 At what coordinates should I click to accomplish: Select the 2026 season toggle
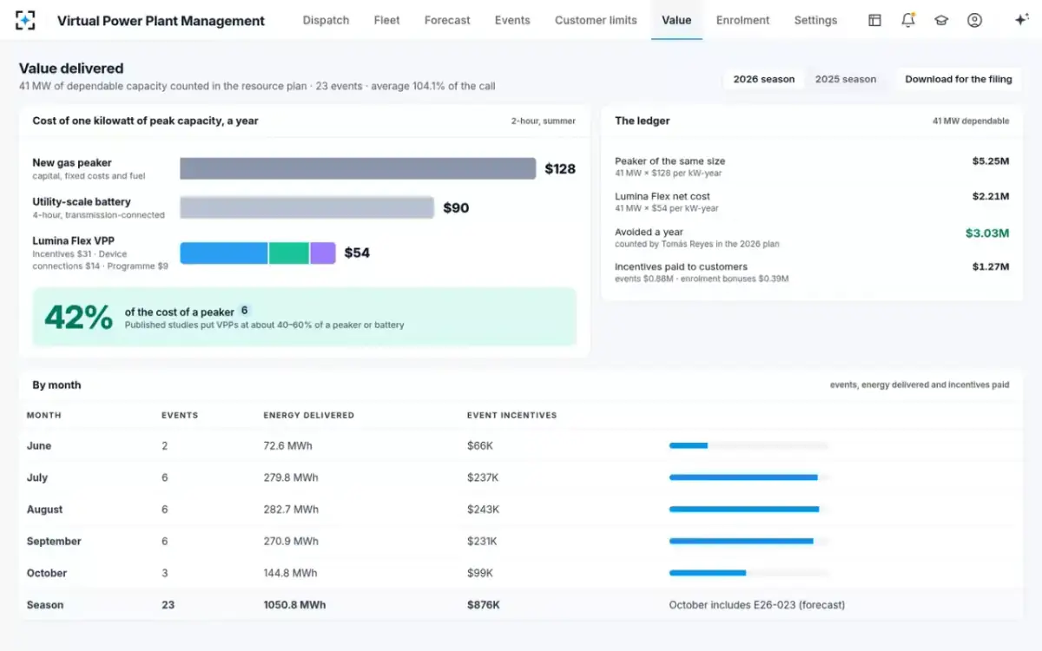[764, 79]
